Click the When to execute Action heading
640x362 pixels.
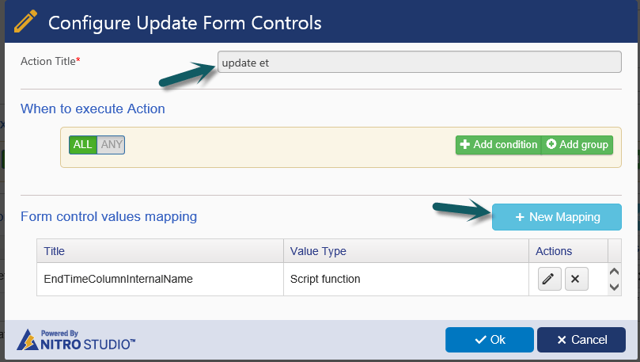click(x=93, y=109)
